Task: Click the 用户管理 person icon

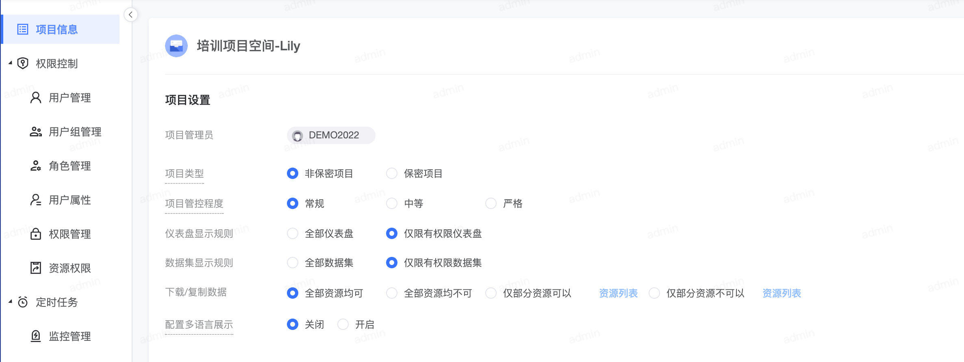Action: [36, 97]
